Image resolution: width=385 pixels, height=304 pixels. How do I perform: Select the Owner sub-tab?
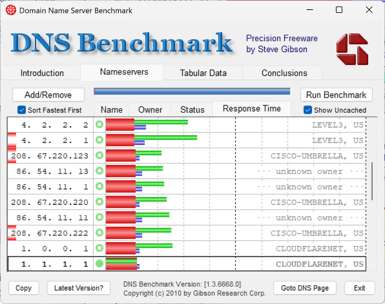tap(150, 110)
